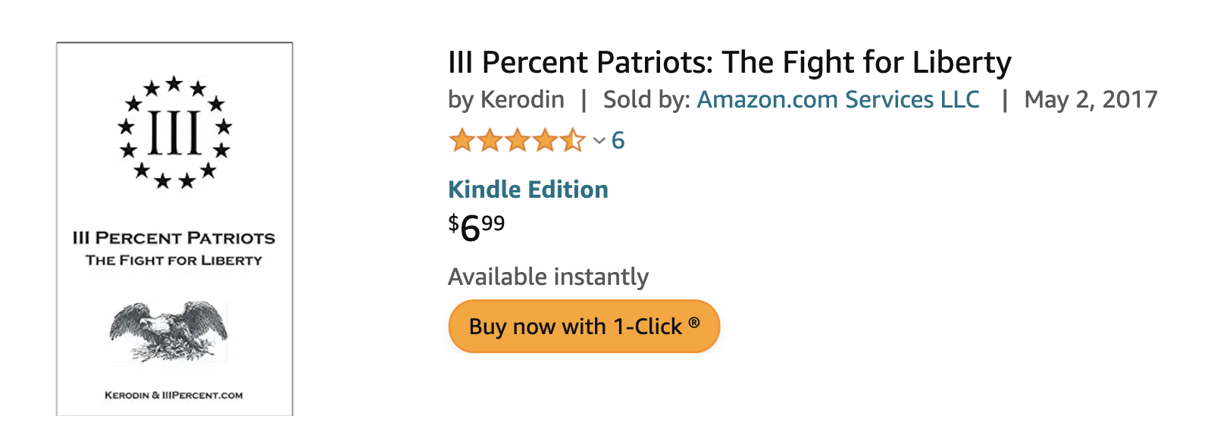
Task: Click the eagle illustration on the book cover
Action: click(x=168, y=330)
